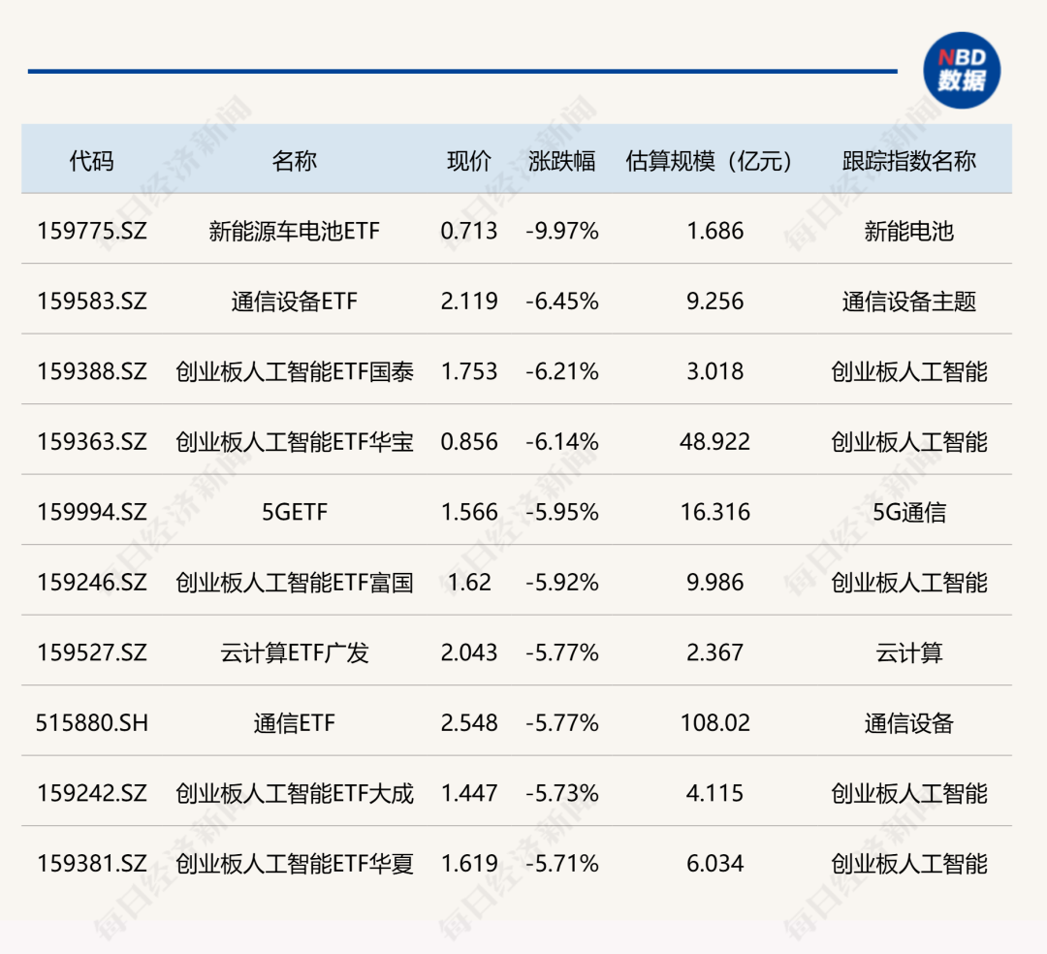This screenshot has height=954, width=1047.
Task: Click code 159583.SZ
Action: [91, 302]
